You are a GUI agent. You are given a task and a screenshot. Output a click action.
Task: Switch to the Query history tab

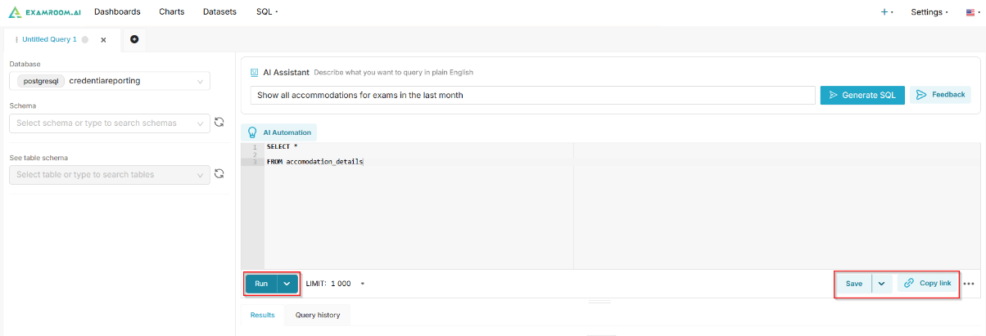click(x=317, y=315)
